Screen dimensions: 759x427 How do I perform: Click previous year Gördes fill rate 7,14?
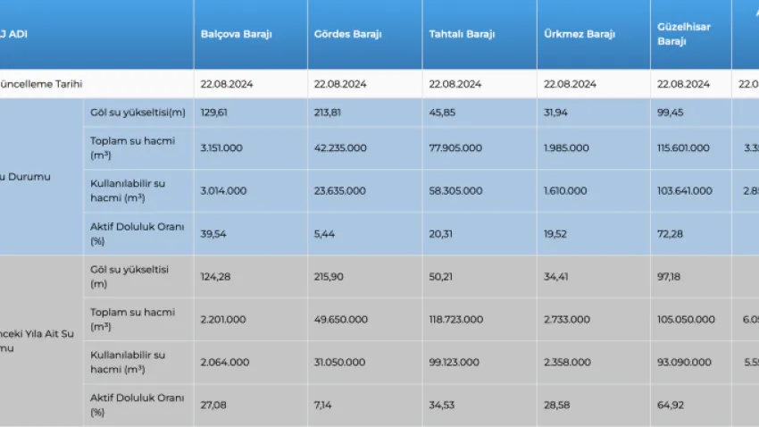326,405
